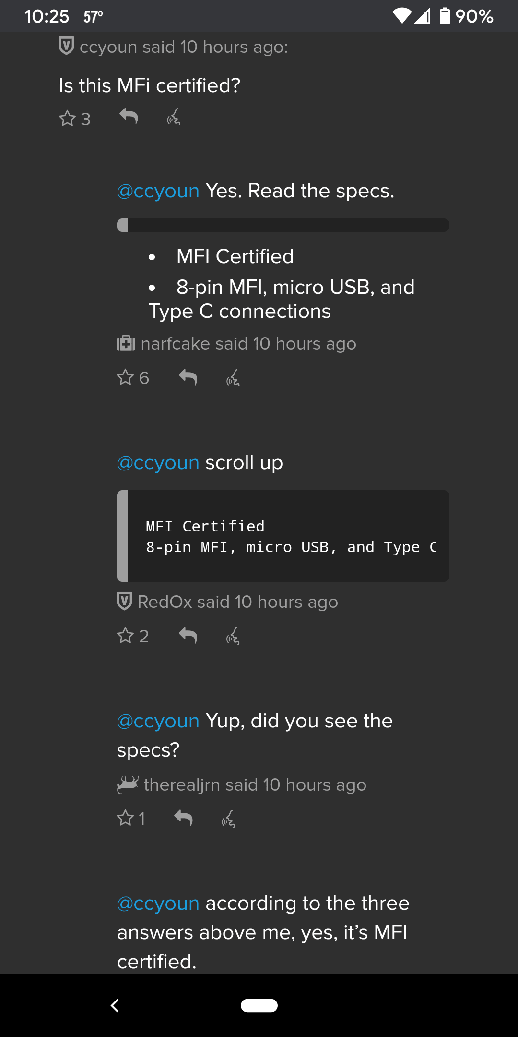The height and width of the screenshot is (1037, 518).
Task: Reply to therealjrn's comment
Action: pyautogui.click(x=183, y=818)
